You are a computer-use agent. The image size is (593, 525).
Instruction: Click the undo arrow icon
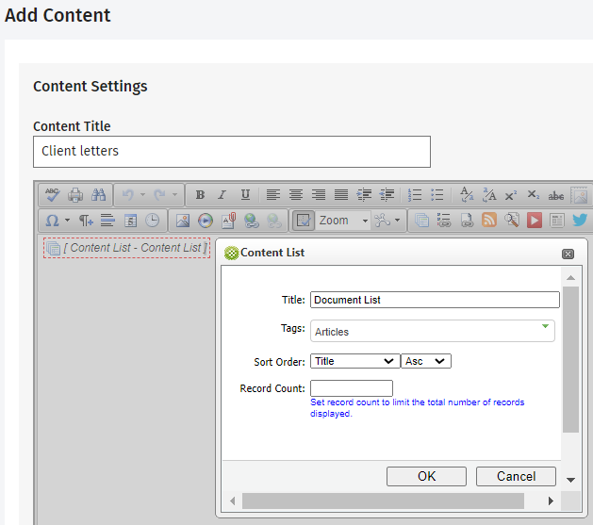[128, 195]
